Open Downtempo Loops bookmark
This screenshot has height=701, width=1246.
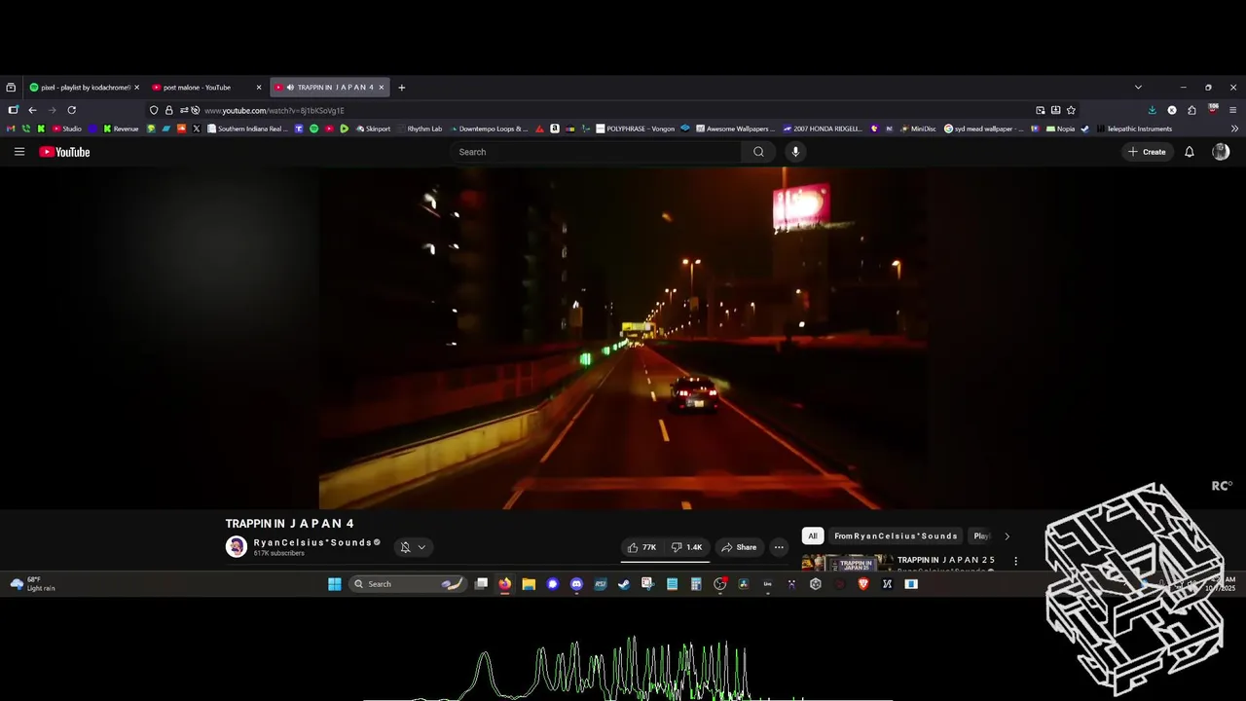click(x=489, y=129)
